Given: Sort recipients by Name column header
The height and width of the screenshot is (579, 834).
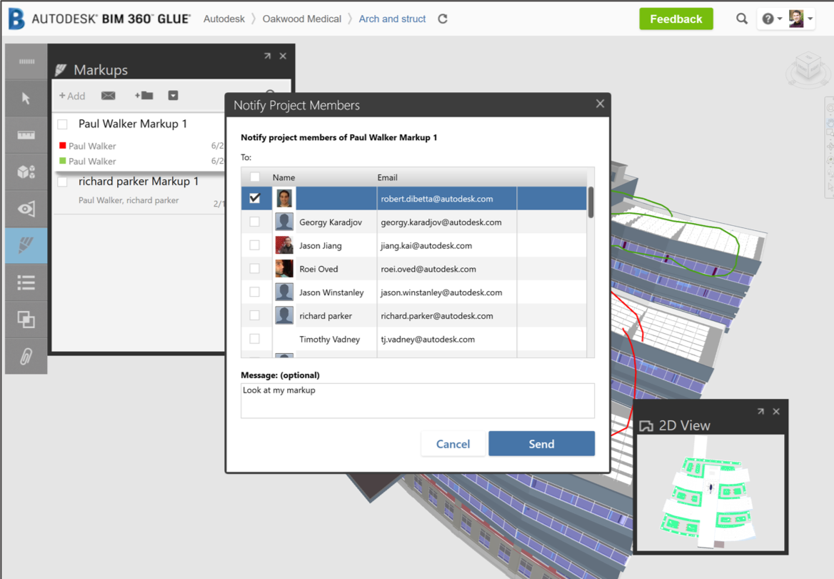Looking at the screenshot, I should click(283, 177).
